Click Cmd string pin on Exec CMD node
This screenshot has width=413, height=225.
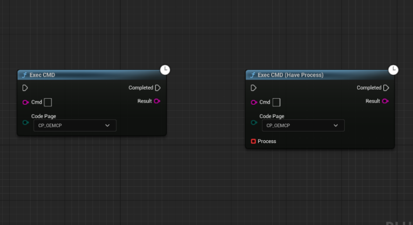(x=26, y=103)
